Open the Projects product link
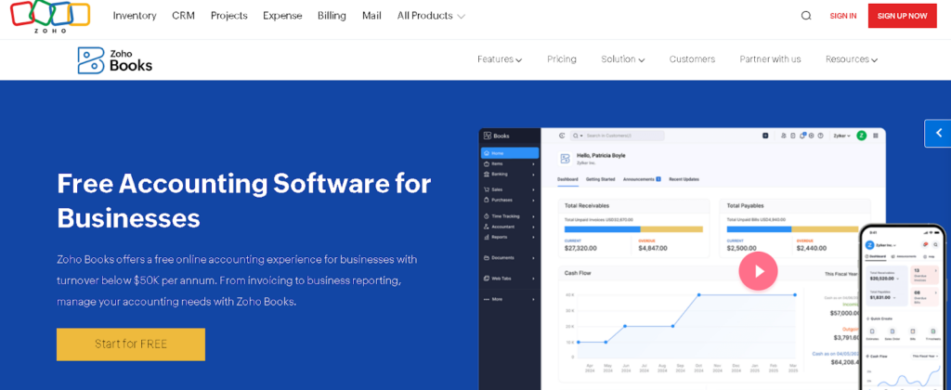This screenshot has width=951, height=390. pyautogui.click(x=229, y=16)
